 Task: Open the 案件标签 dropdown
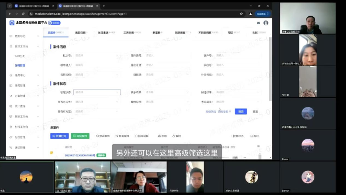(x=168, y=102)
